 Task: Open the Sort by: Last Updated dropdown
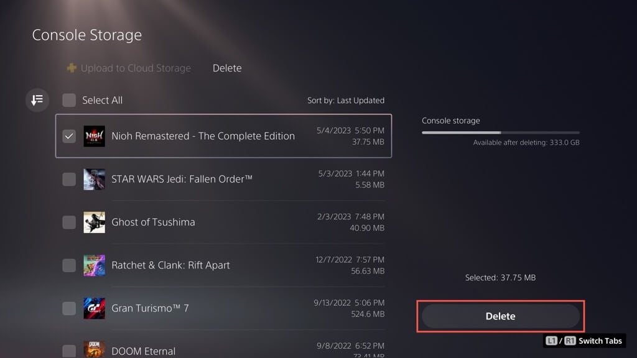click(x=346, y=100)
